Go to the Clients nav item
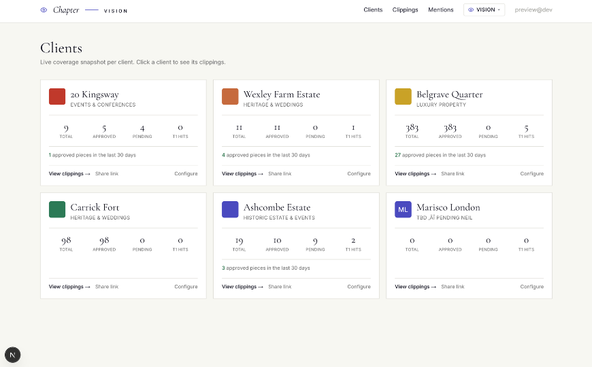The height and width of the screenshot is (367, 592). 373,10
